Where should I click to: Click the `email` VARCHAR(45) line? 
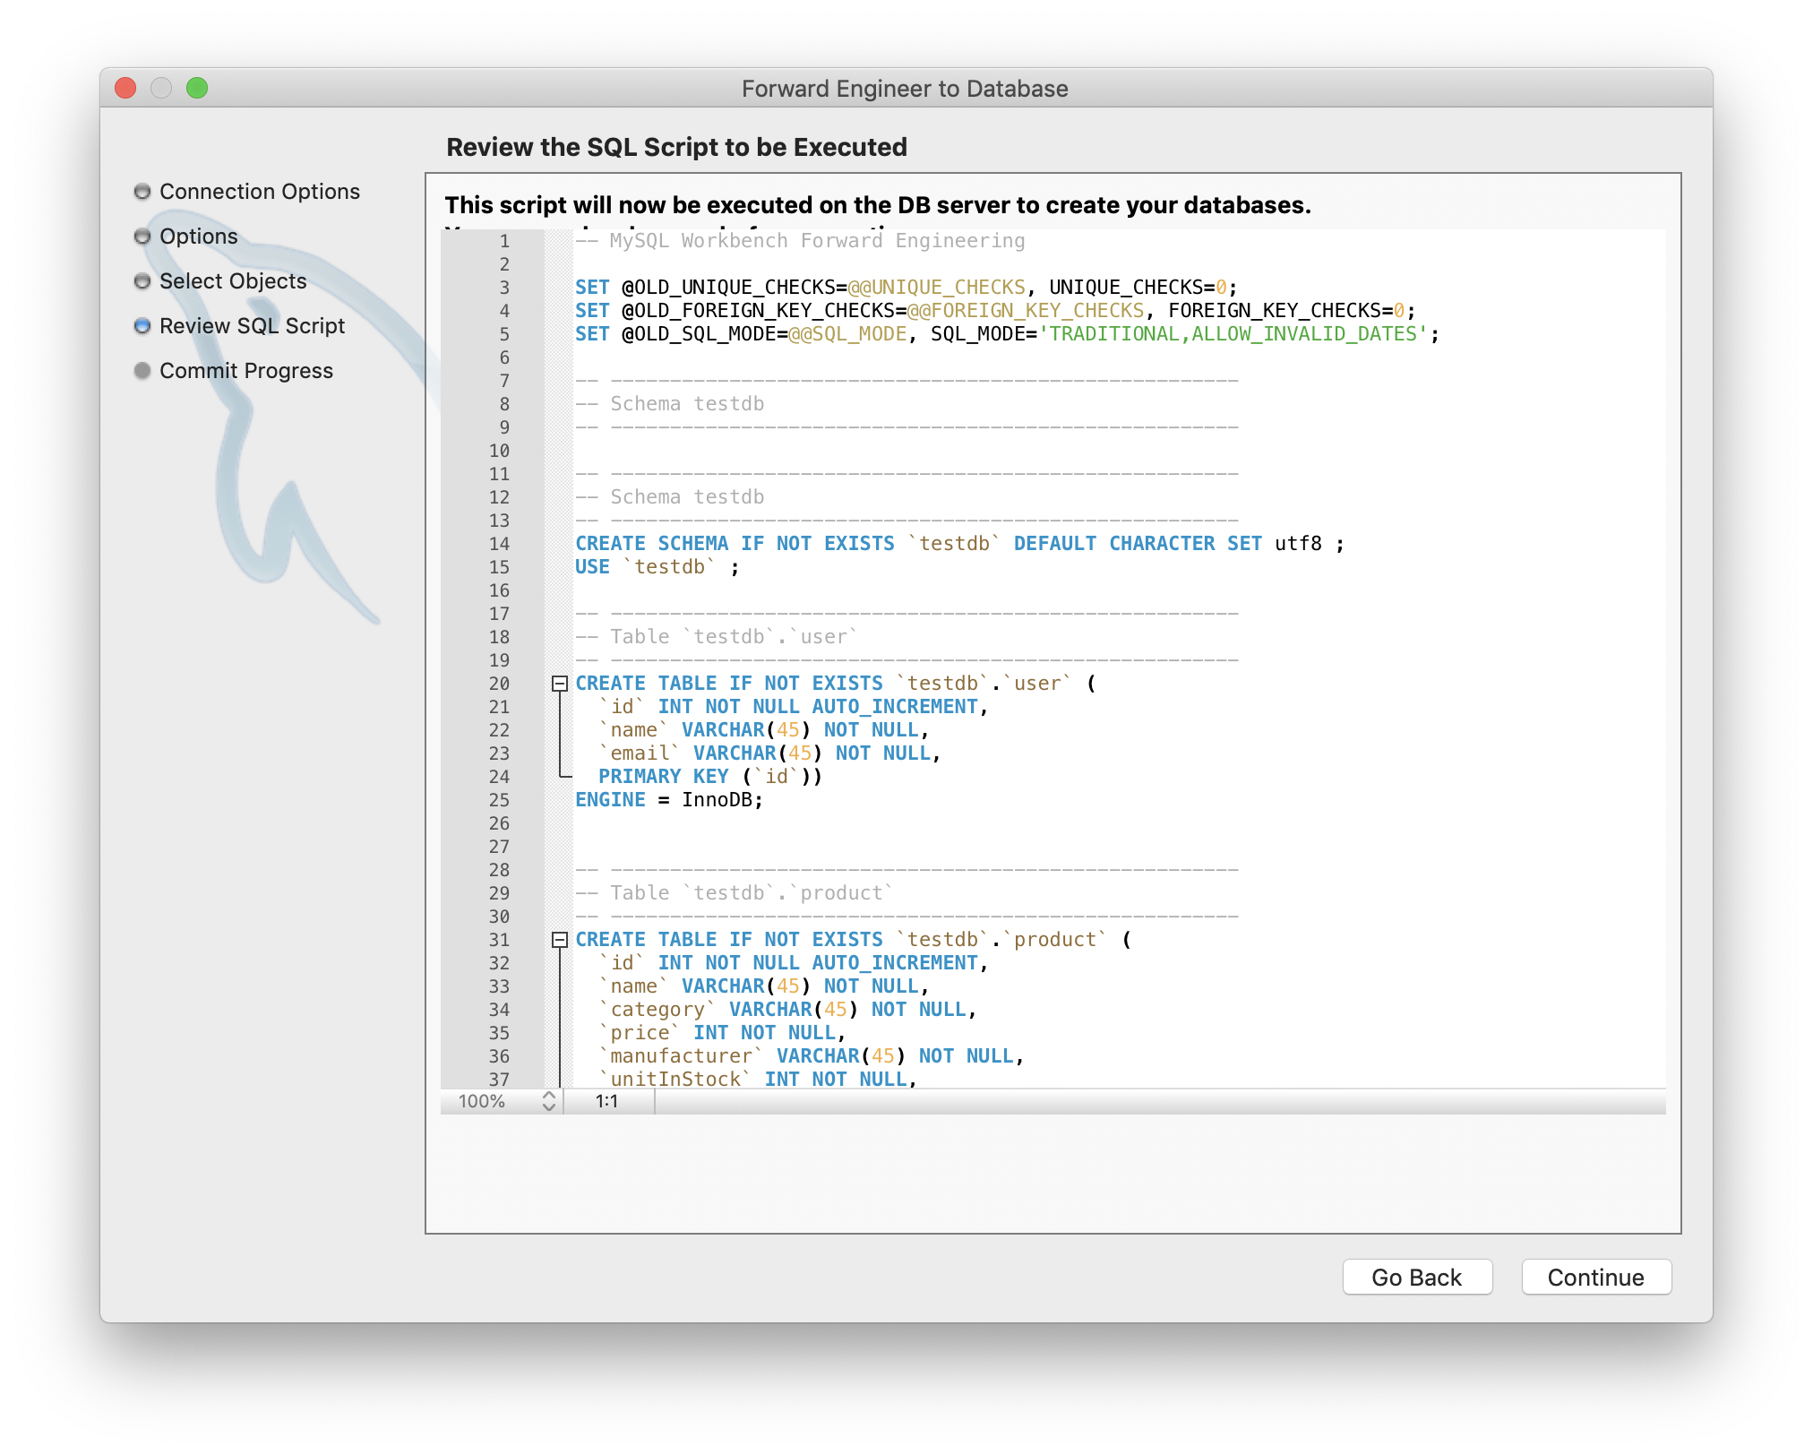click(769, 753)
